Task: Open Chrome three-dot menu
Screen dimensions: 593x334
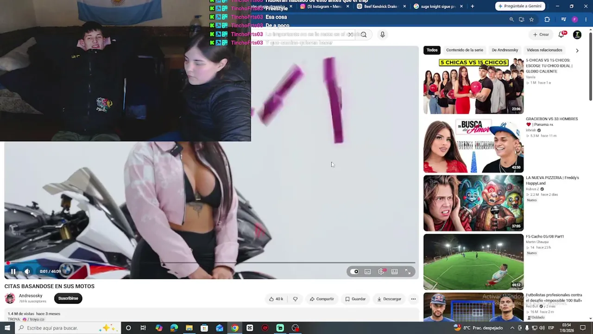Action: tap(586, 19)
